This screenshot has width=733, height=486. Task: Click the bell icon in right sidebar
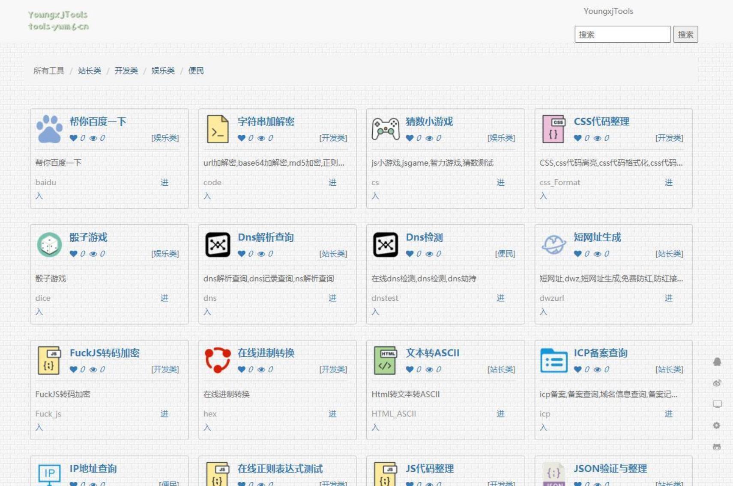point(717,362)
